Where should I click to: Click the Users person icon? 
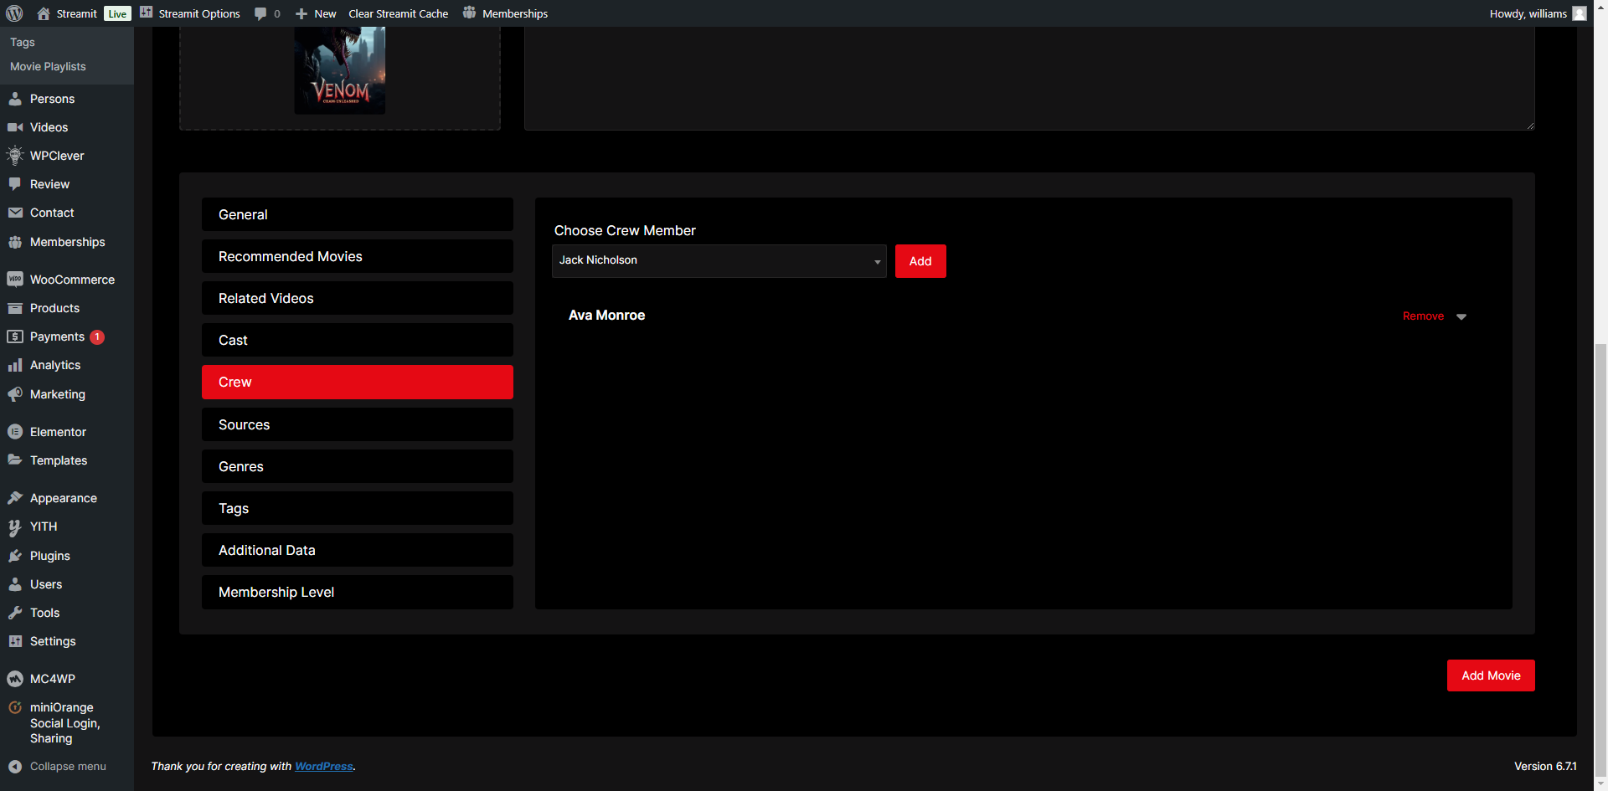tap(15, 584)
